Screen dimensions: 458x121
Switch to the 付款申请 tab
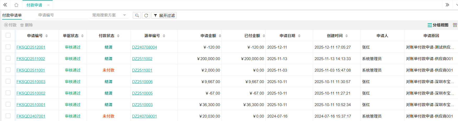tap(34, 5)
